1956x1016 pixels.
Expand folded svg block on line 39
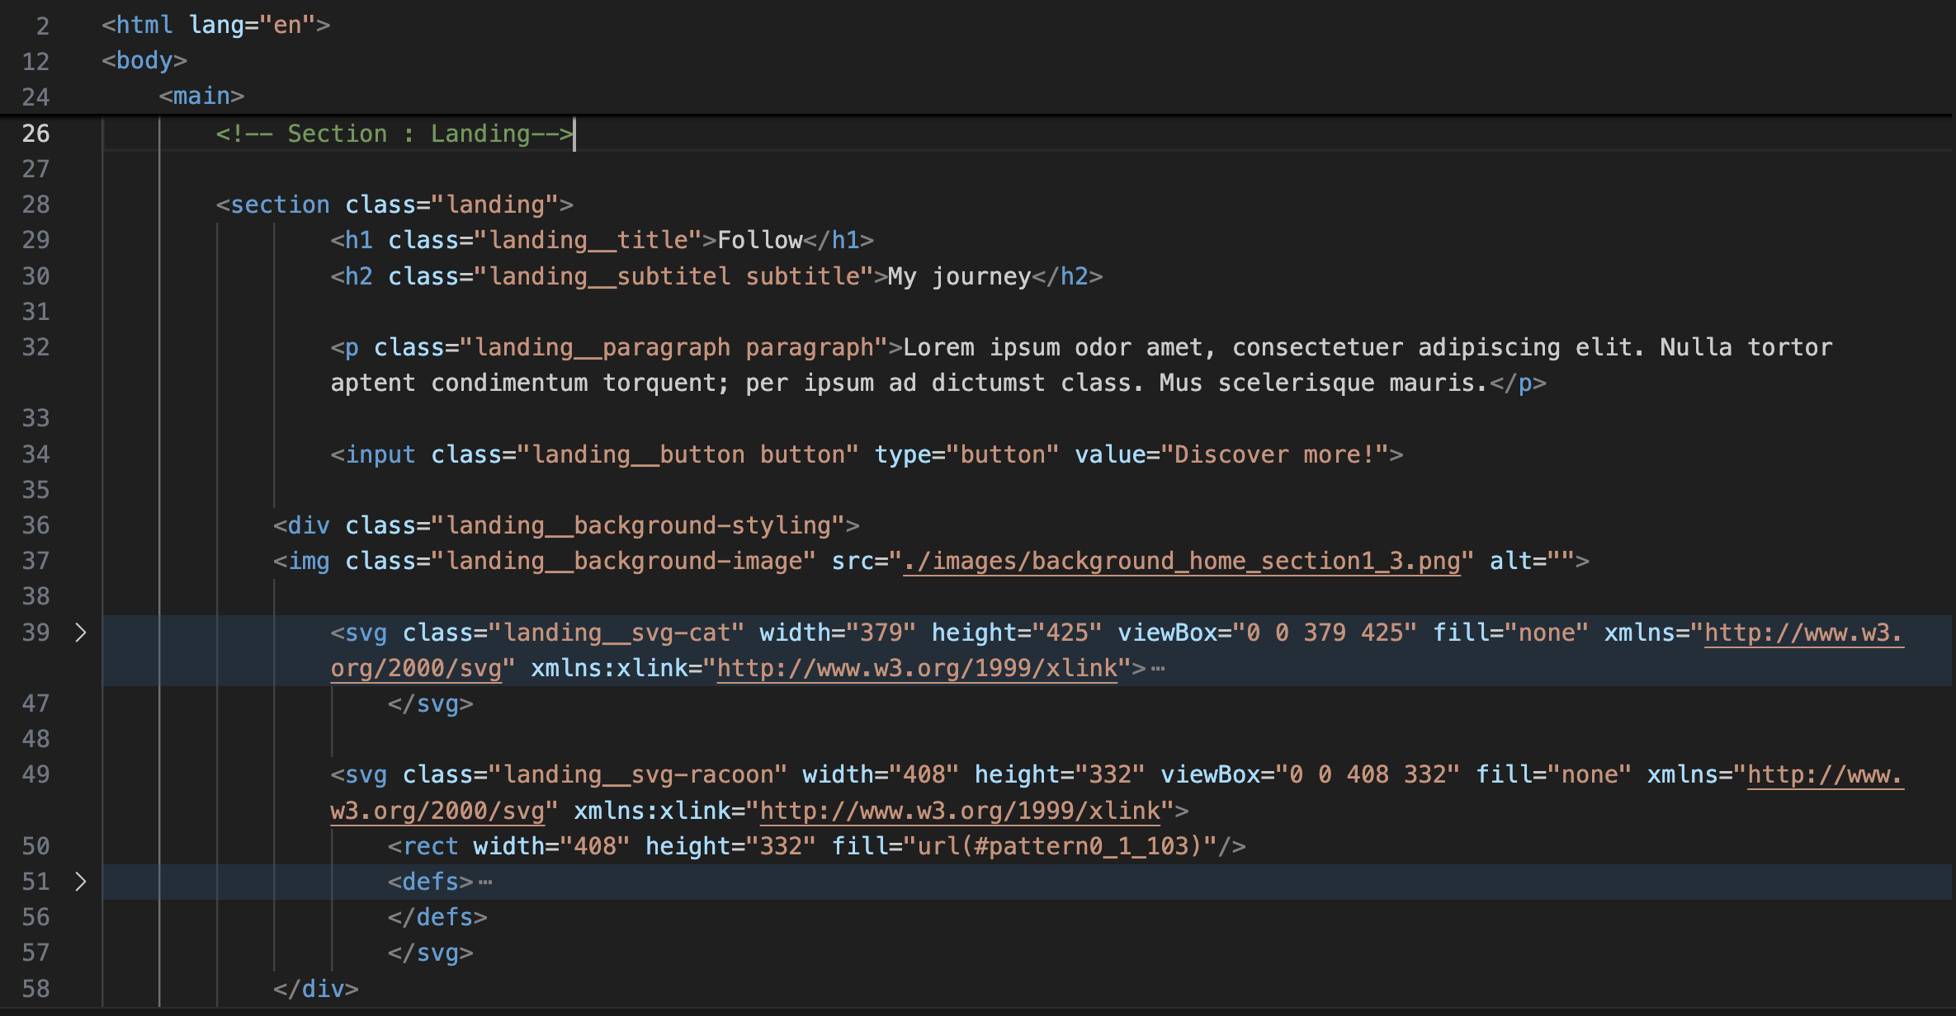tap(80, 633)
